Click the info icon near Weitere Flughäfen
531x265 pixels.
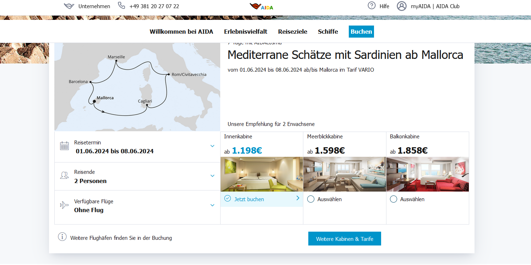point(62,237)
